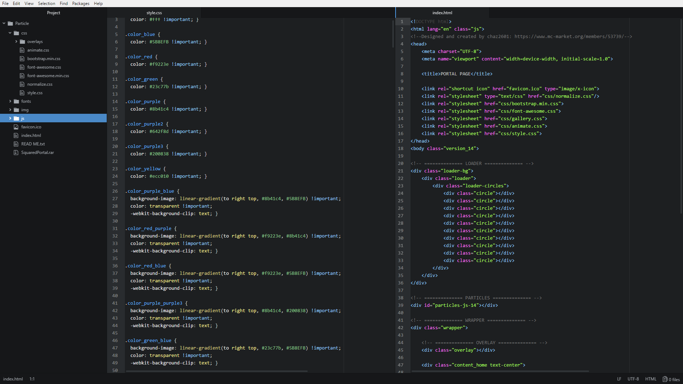Click the index.html horizontal scrollbar
Viewport: 683px width, 384px height.
pyautogui.click(x=500, y=371)
